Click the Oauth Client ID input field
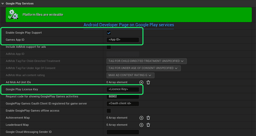The height and width of the screenshot is (136, 256). (x=123, y=104)
